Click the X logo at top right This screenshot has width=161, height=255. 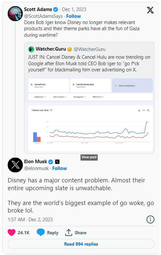pyautogui.click(x=150, y=10)
